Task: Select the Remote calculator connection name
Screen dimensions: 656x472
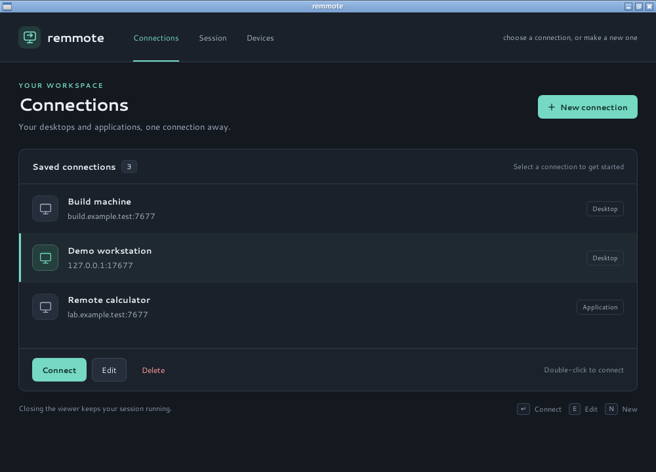Action: pyautogui.click(x=109, y=300)
